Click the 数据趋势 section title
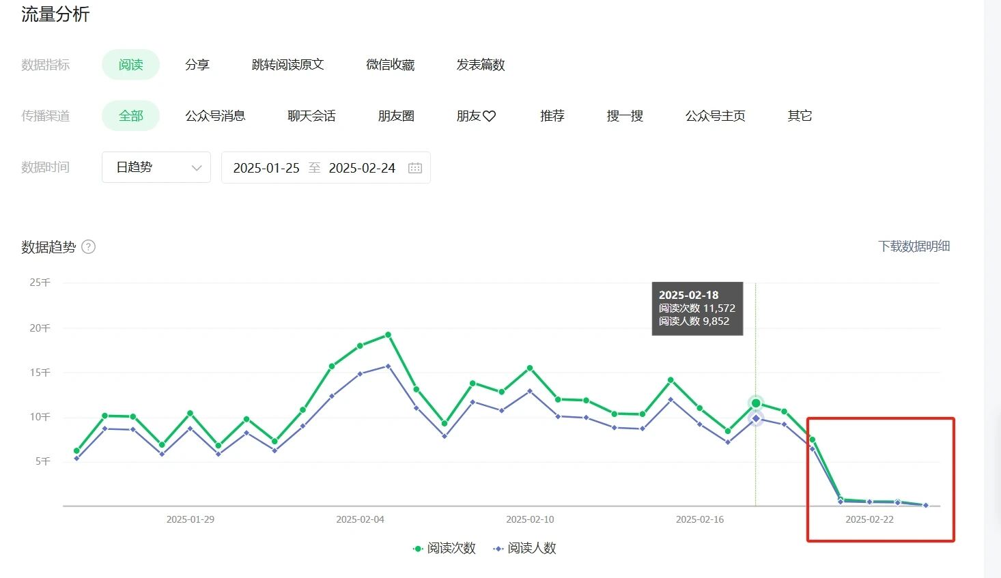The width and height of the screenshot is (1001, 578). click(48, 247)
